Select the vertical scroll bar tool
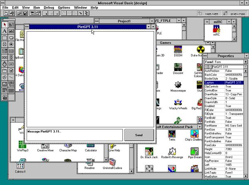The width and height of the screenshot is (249, 185). [x=11, y=57]
